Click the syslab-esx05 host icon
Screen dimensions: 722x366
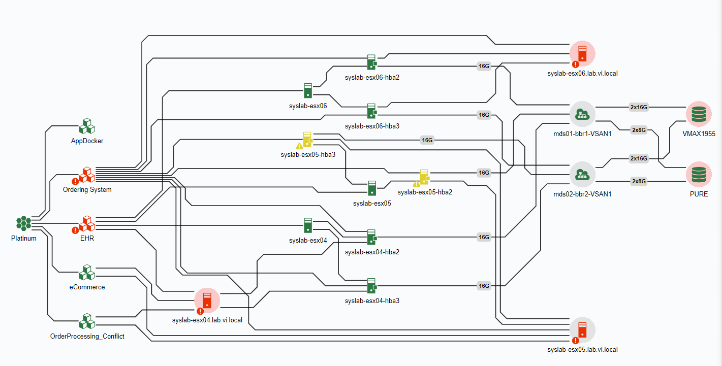tap(372, 188)
